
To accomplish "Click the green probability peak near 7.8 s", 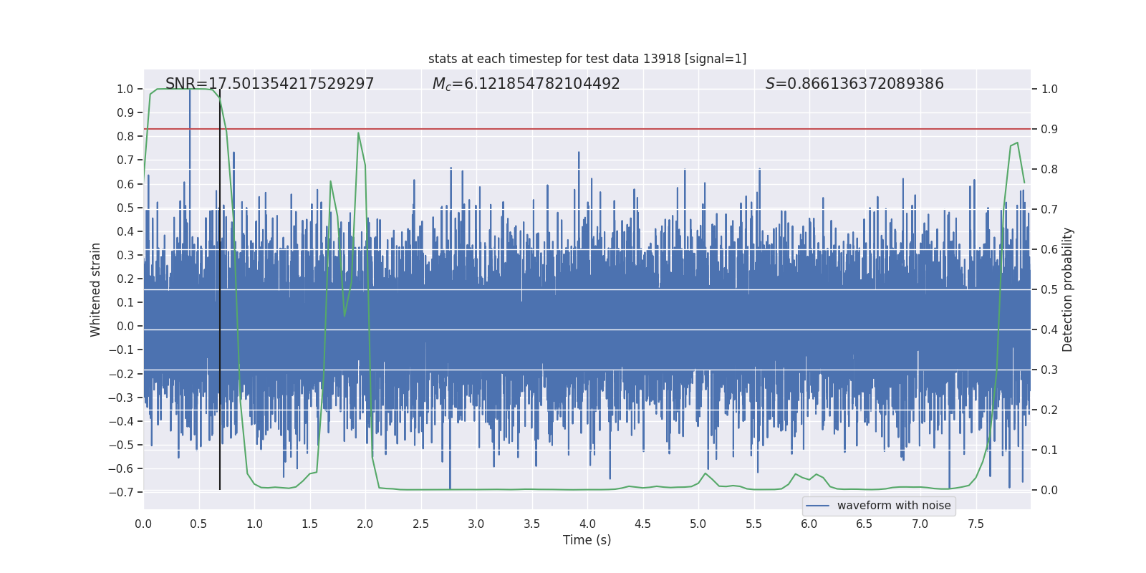I will pyautogui.click(x=1016, y=143).
